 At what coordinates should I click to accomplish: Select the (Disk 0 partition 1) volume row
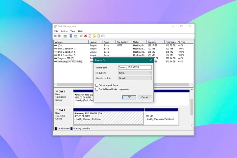[123, 49]
